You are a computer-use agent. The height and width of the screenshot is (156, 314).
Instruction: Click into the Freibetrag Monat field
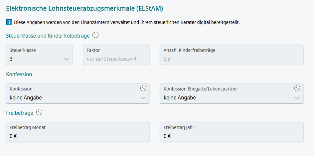pyautogui.click(x=78, y=136)
